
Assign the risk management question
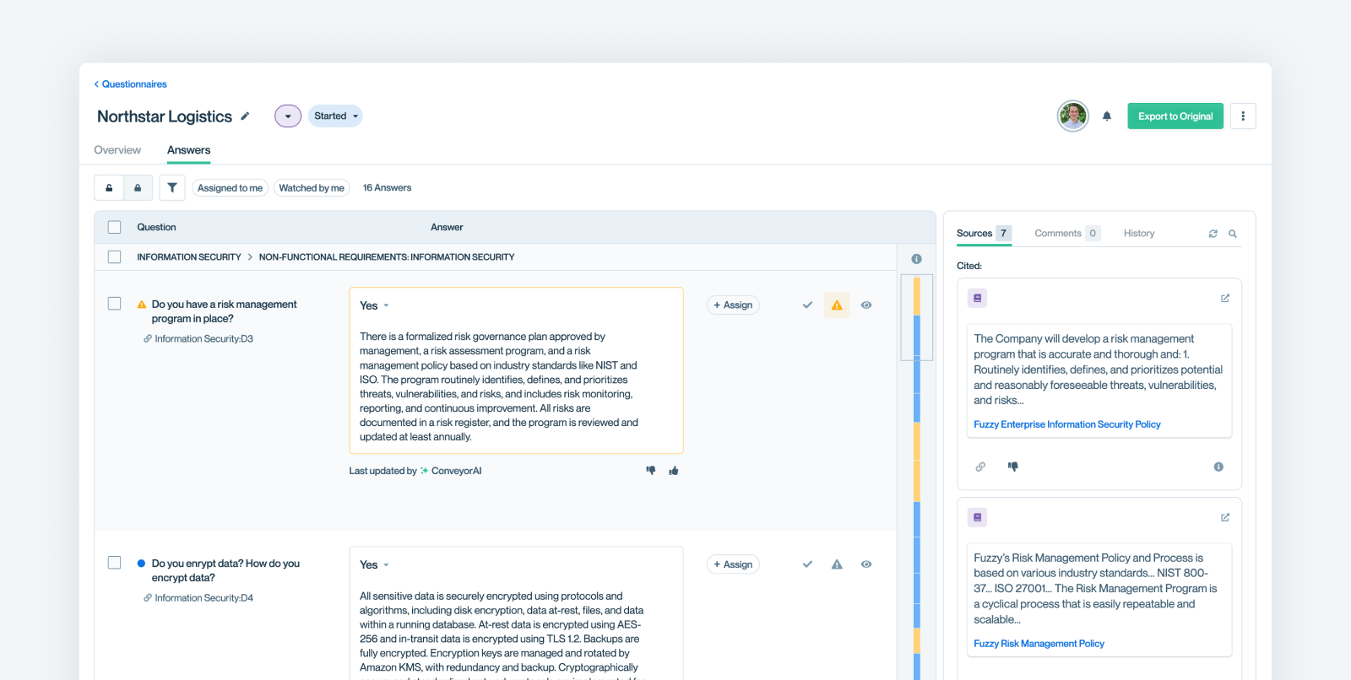(733, 305)
